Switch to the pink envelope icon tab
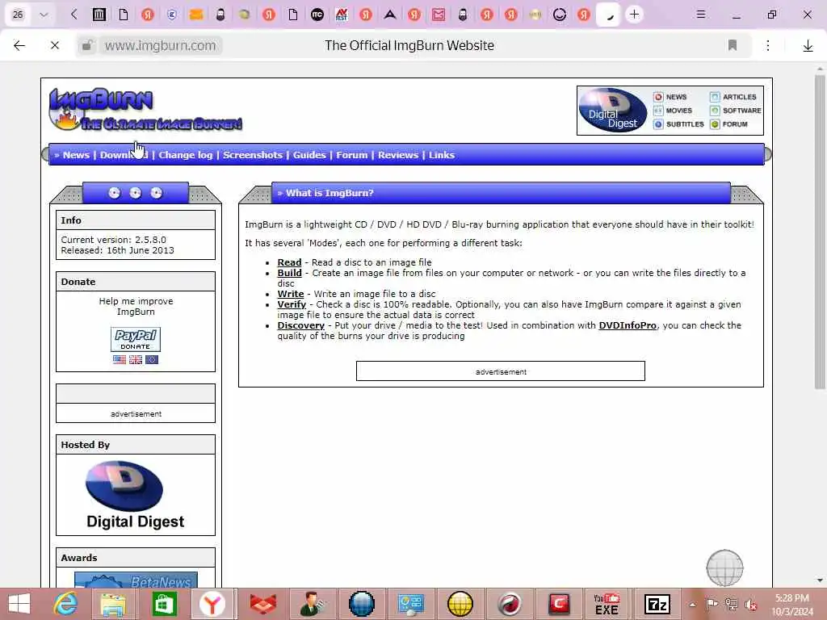Viewport: 827px width, 620px height. coord(439,15)
